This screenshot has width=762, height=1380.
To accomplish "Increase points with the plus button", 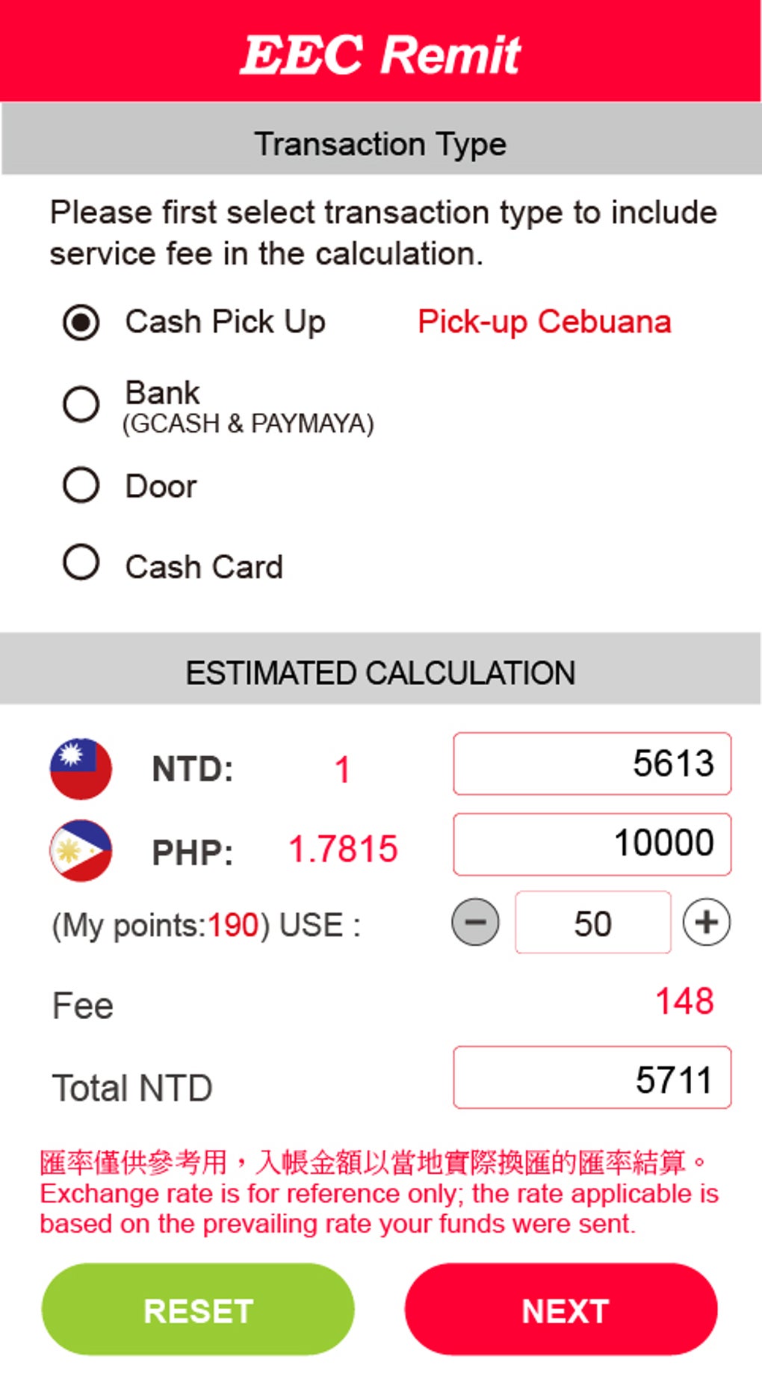I will pos(706,922).
